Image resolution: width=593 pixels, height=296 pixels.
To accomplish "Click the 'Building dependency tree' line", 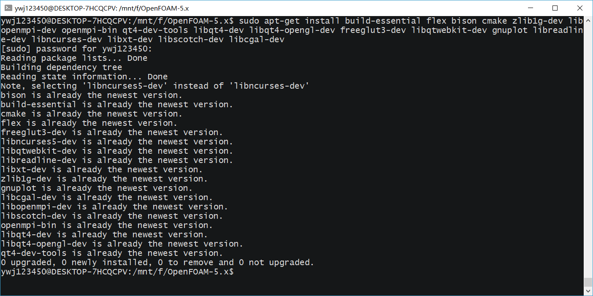I will tap(61, 68).
